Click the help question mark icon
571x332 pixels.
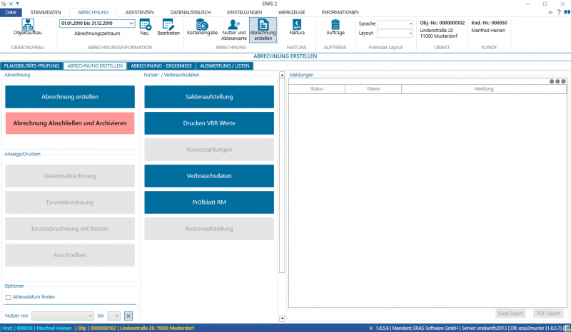click(559, 12)
